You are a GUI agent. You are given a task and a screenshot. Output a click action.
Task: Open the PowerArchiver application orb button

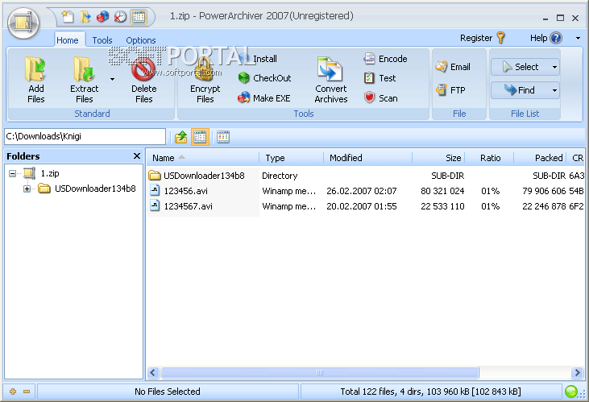click(x=23, y=23)
